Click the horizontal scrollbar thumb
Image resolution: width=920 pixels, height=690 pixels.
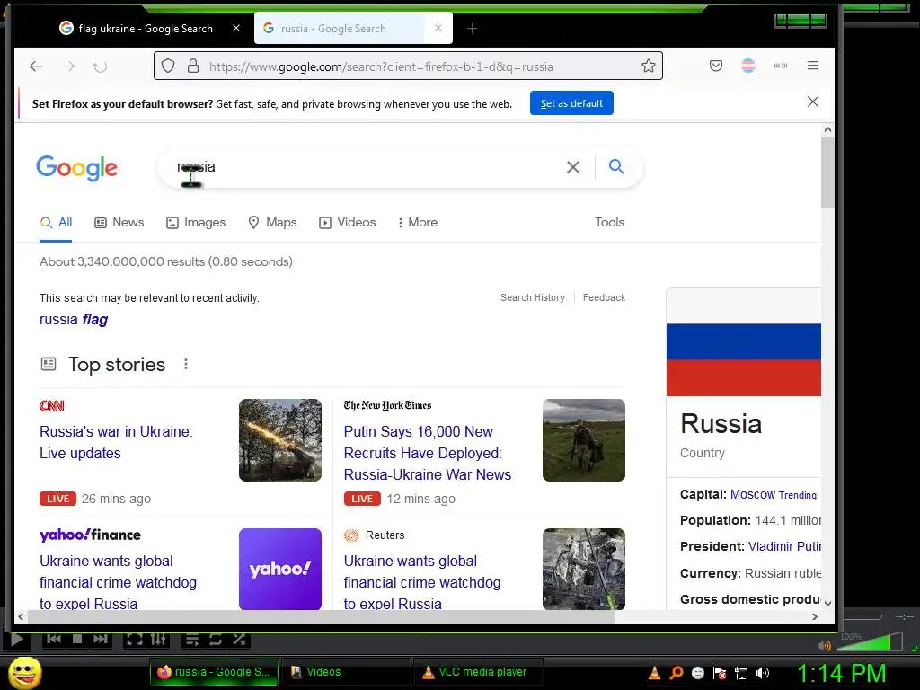[321, 616]
